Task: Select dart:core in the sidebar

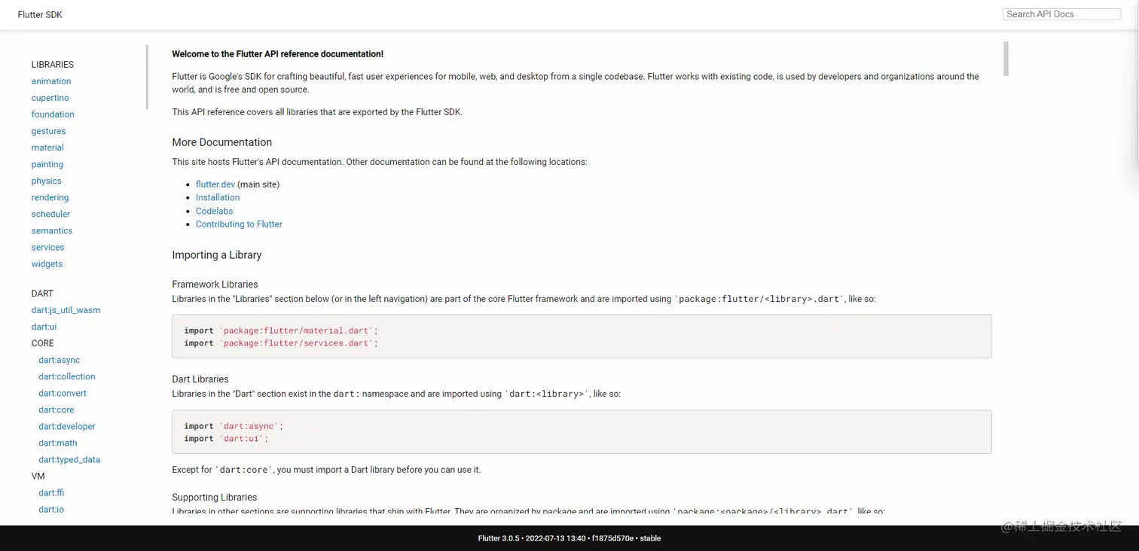Action: [x=56, y=409]
